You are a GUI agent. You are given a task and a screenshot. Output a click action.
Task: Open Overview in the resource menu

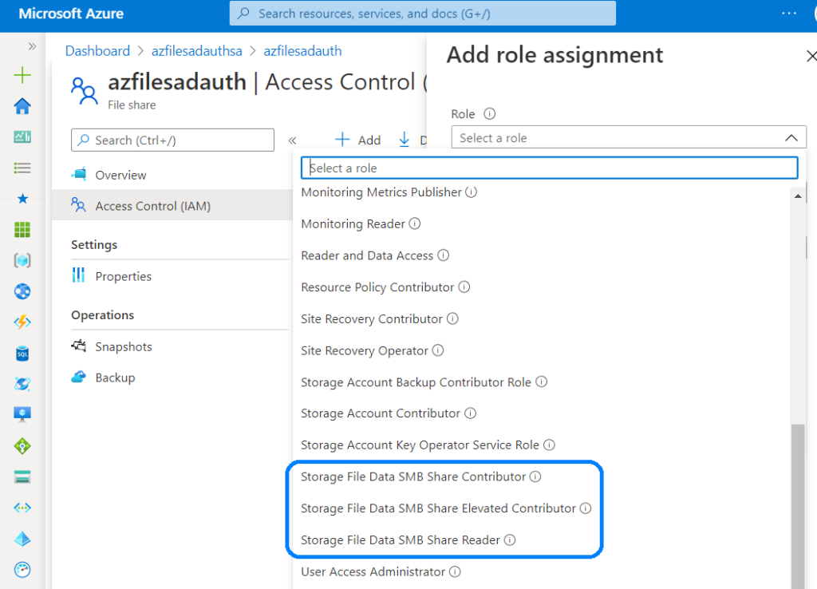172,175
